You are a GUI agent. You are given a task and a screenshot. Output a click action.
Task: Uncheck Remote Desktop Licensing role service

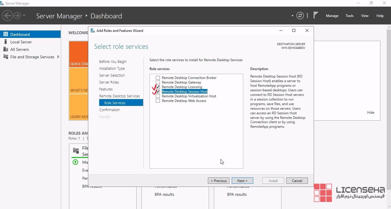(x=158, y=87)
